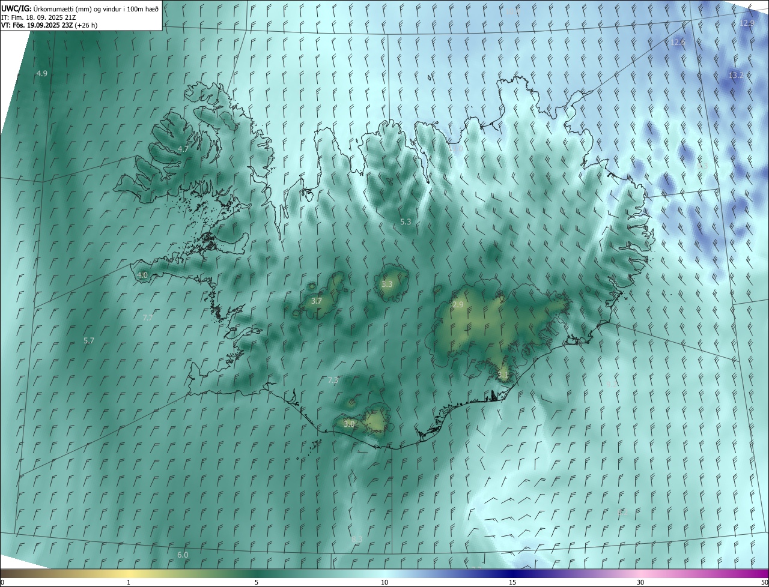
Task: Click the 4.0 value on the map
Action: [x=142, y=275]
